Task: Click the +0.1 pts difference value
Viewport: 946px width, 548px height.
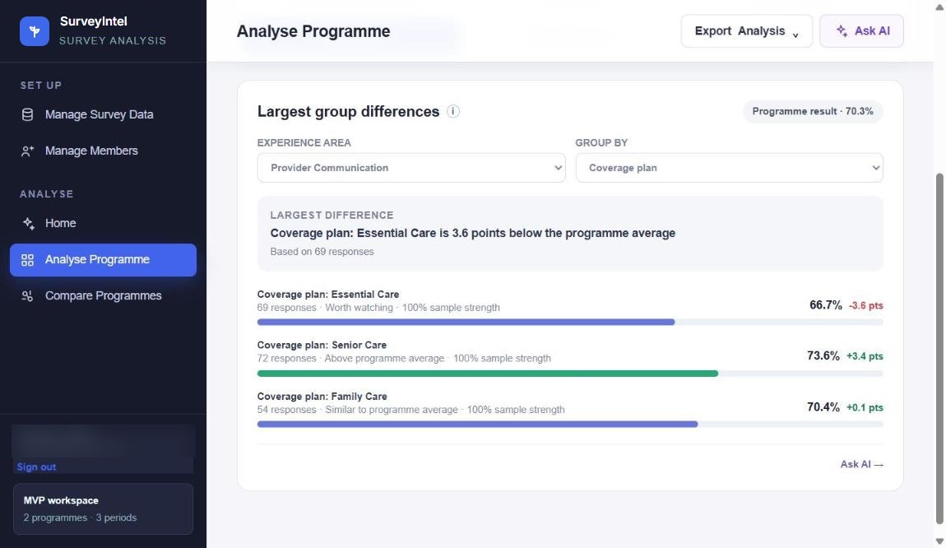Action: coord(865,408)
